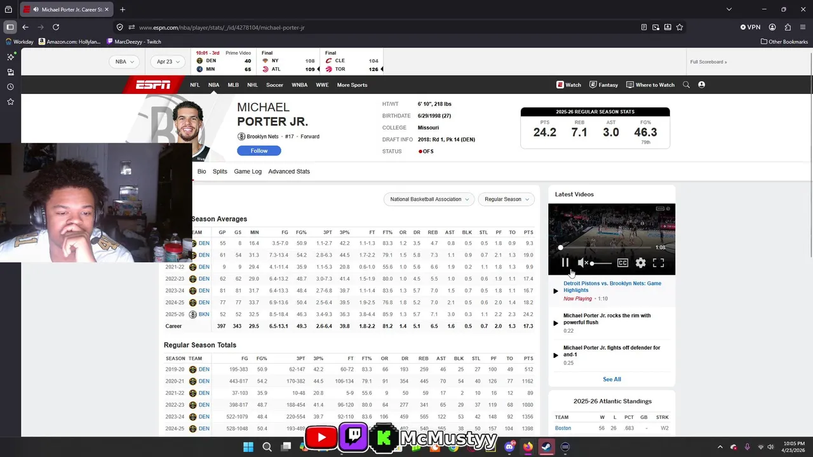Open the Steam taskbar icon
The width and height of the screenshot is (813, 457).
546,447
